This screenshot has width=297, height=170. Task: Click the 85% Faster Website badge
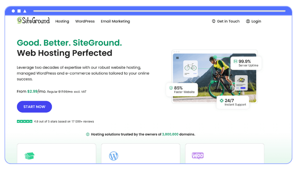182,90
